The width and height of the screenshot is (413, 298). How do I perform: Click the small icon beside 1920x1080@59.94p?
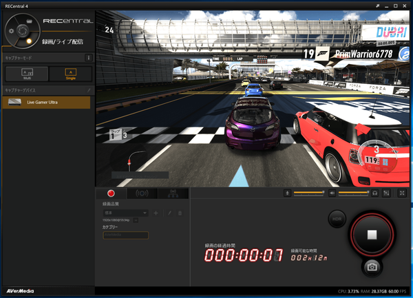(x=136, y=220)
